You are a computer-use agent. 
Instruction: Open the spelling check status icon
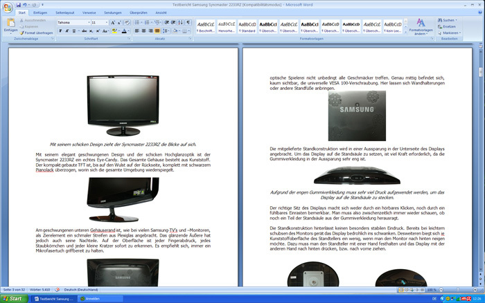[58, 290]
